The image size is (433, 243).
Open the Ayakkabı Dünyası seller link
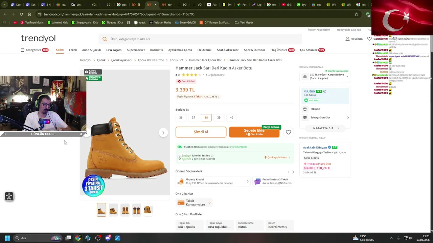[x=315, y=147]
